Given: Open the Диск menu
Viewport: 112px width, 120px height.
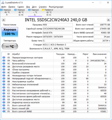Looking at the screenshot, I should coord(34,7).
